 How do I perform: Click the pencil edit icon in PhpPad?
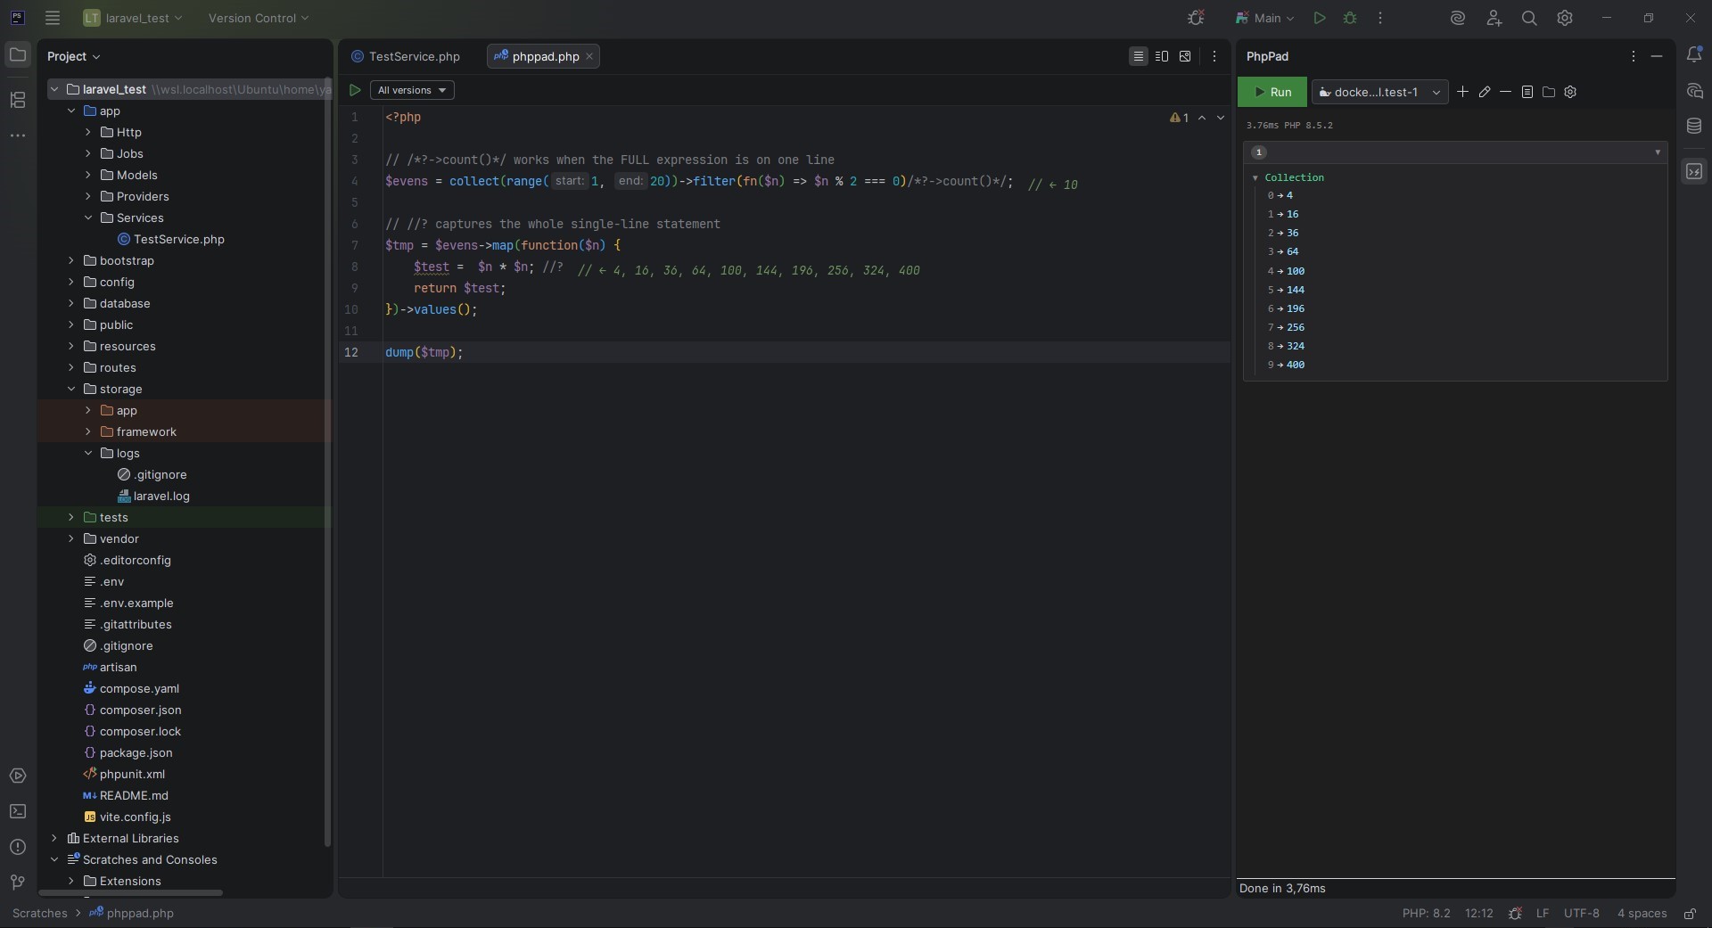tap(1485, 92)
